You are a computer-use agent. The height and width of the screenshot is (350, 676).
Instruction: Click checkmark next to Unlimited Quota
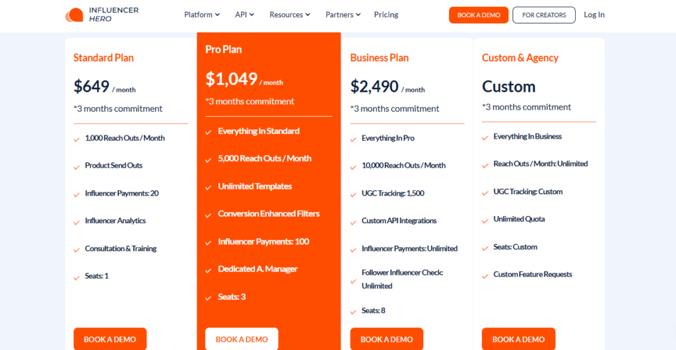[x=485, y=220]
